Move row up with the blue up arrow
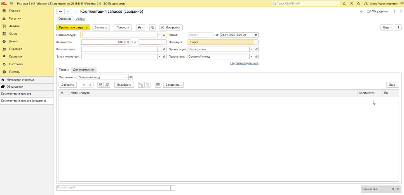Screen dimensions: 404x195 [84, 85]
